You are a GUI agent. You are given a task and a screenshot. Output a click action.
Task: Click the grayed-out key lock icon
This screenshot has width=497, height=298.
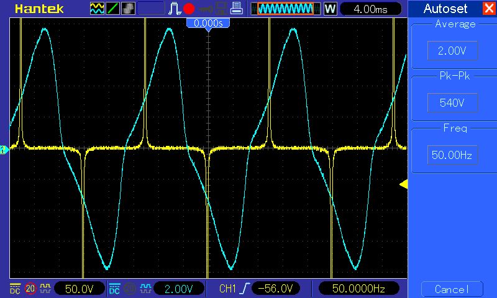206,9
